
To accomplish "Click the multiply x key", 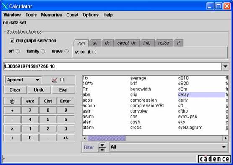I will 12,128.
